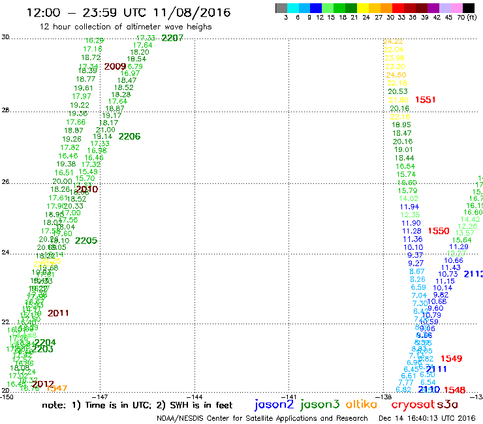
Task: Select the yellow swatch in the color scale
Action: (x=363, y=8)
